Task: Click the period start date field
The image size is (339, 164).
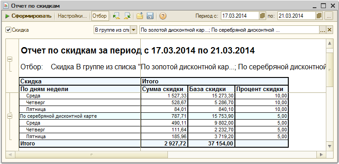Action: (x=240, y=16)
